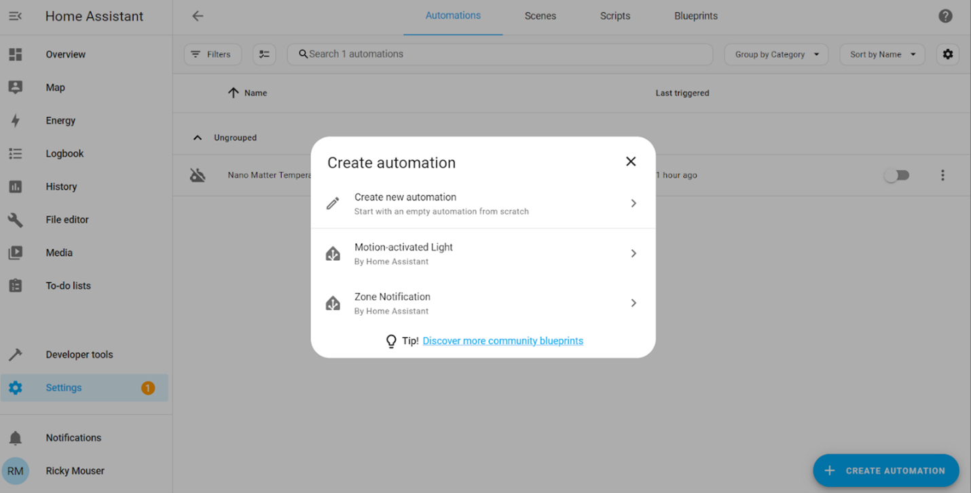Open the Energy lightning bolt icon
This screenshot has height=493, width=971.
[x=15, y=121]
